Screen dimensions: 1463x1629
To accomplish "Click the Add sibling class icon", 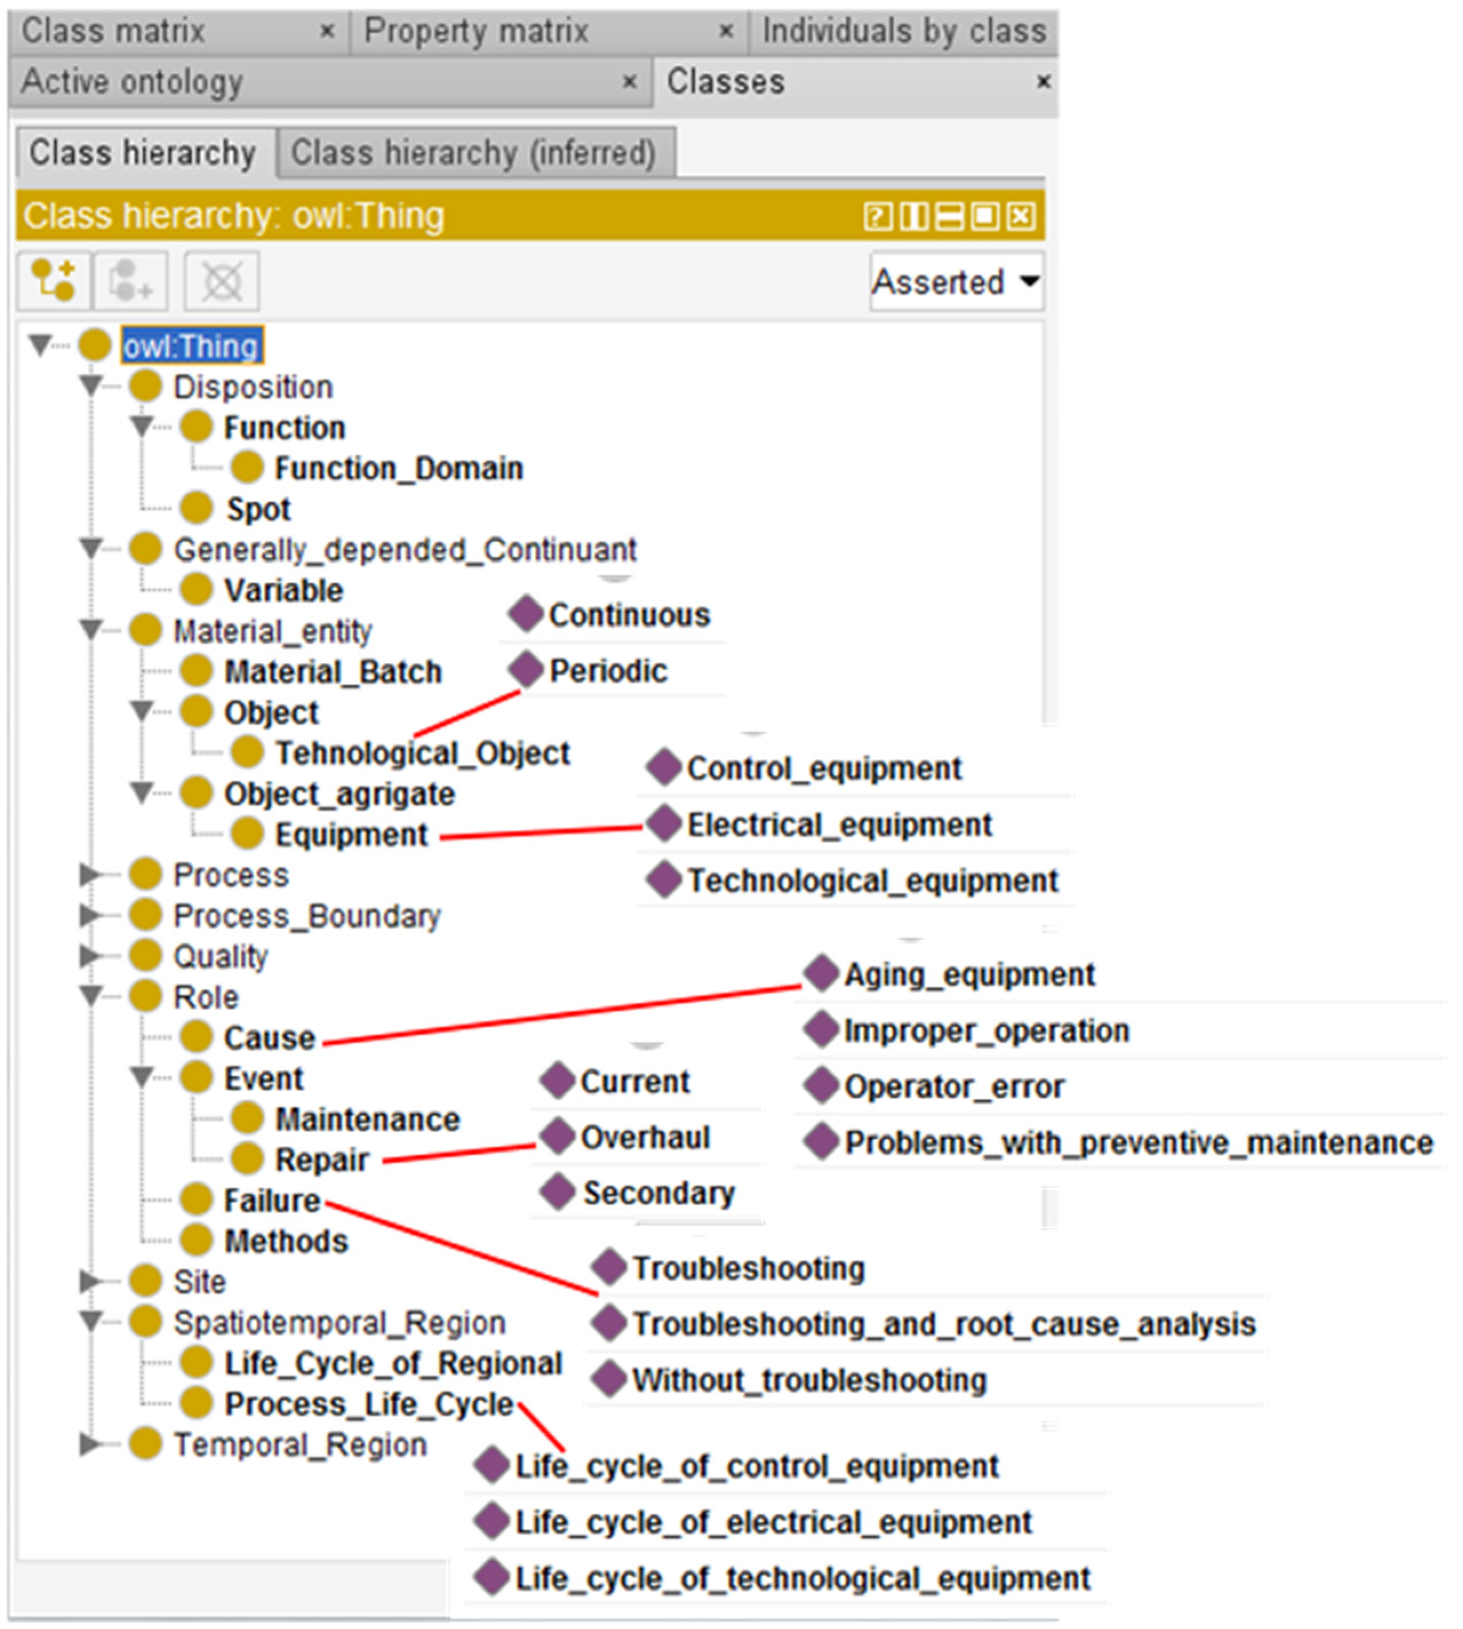I will coord(130,281).
